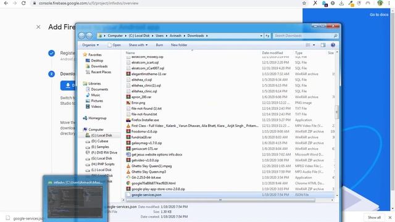Select Music library
The height and width of the screenshot is (222, 395).
(93, 95)
